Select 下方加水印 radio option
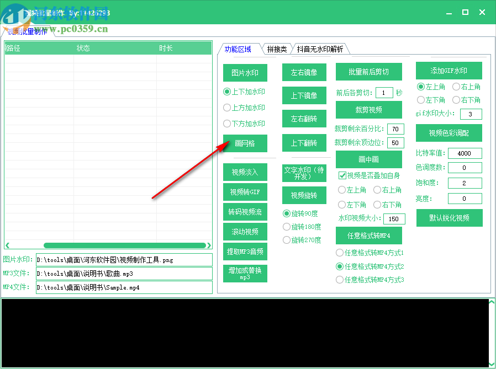Image resolution: width=496 pixels, height=369 pixels. [244, 124]
